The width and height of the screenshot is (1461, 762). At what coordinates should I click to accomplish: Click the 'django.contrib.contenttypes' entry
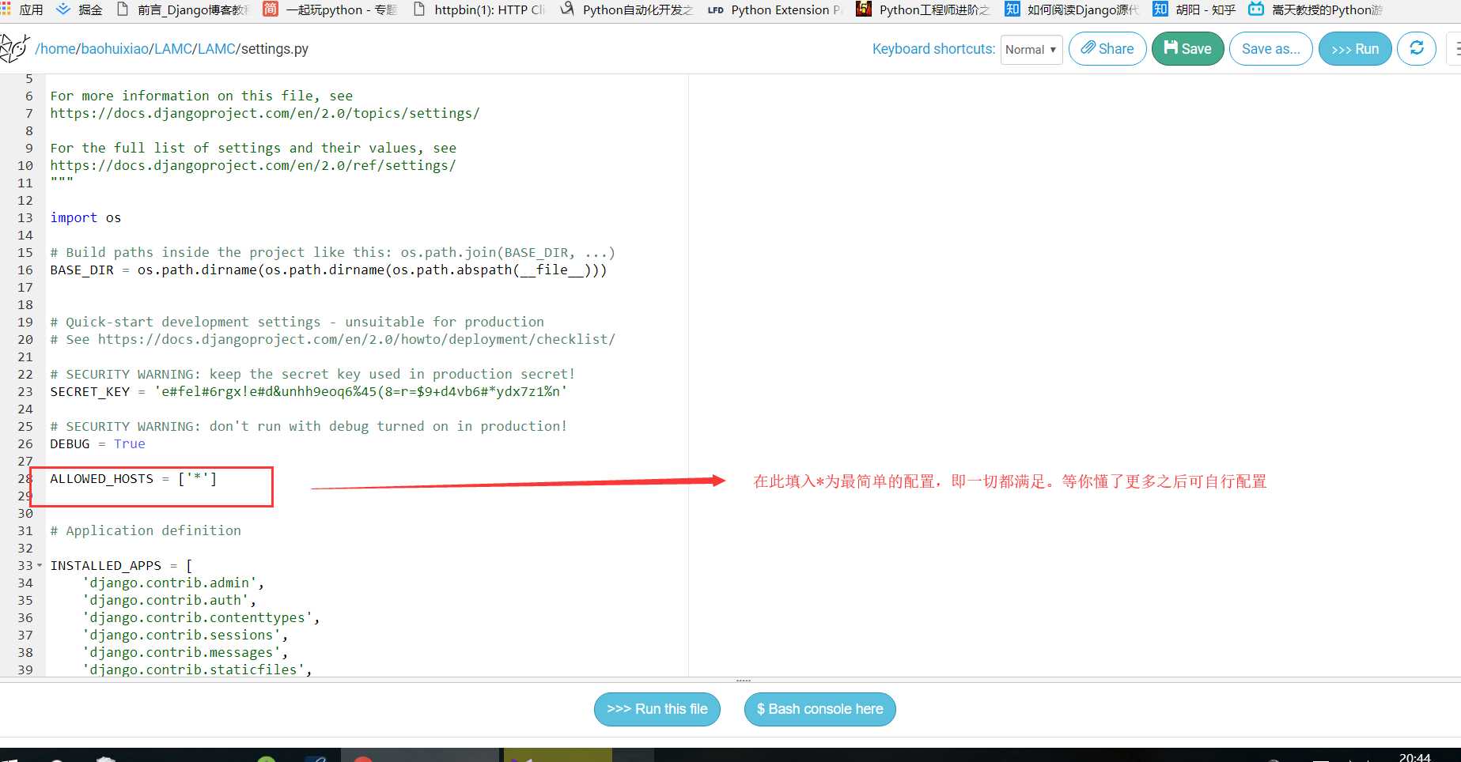pos(201,617)
